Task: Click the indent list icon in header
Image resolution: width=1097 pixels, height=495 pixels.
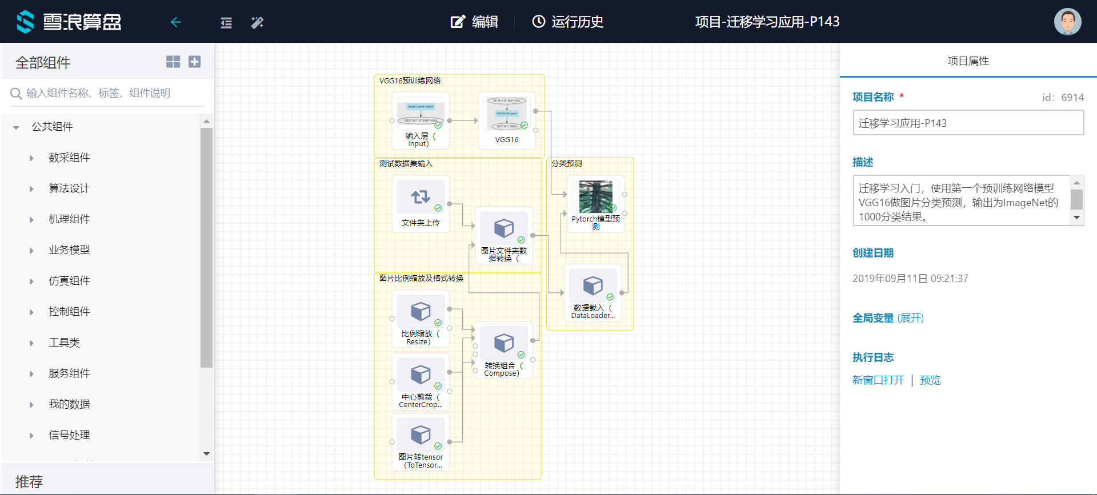Action: tap(226, 22)
